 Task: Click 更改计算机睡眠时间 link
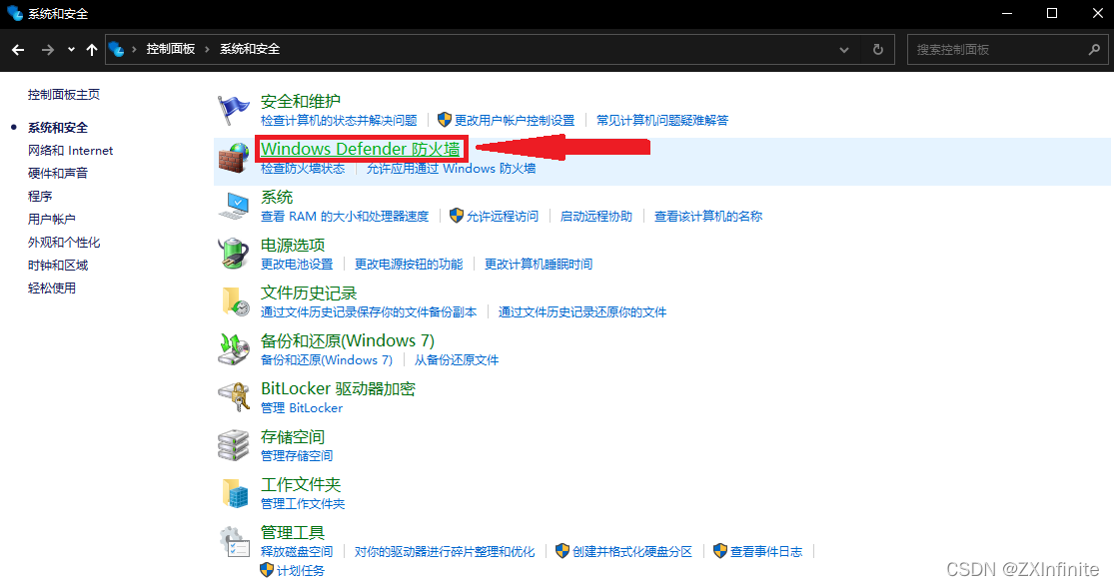[x=539, y=265]
